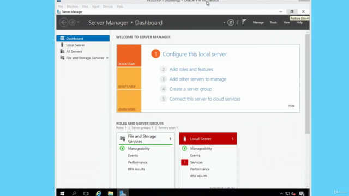The height and width of the screenshot is (196, 349).
Task: Open Events under Local Server
Action: (195, 155)
